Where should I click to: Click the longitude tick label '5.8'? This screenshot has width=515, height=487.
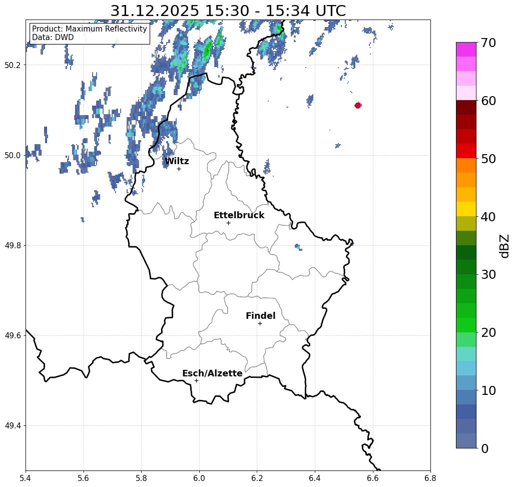tap(141, 478)
